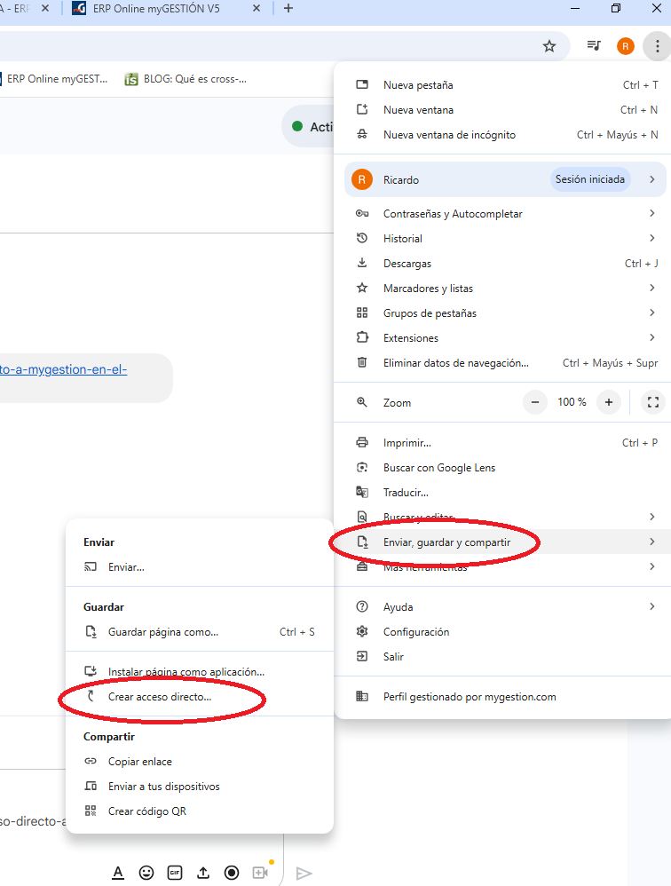
Task: Expand Buscar y editar submenu arrow
Action: [x=651, y=517]
